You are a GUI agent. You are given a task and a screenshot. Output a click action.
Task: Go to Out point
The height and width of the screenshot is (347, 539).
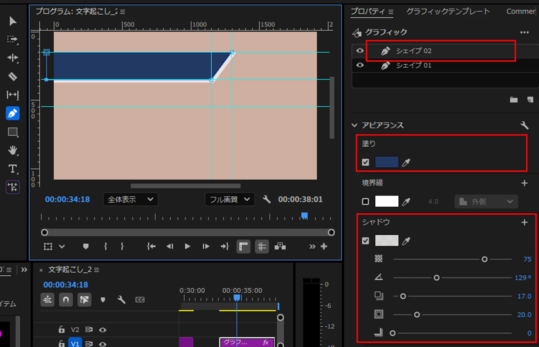225,246
